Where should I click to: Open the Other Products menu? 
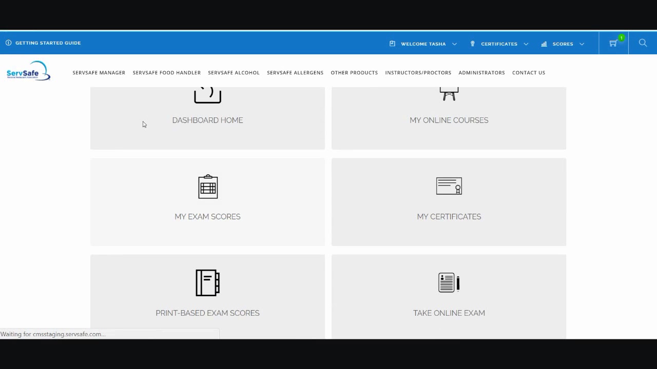354,73
